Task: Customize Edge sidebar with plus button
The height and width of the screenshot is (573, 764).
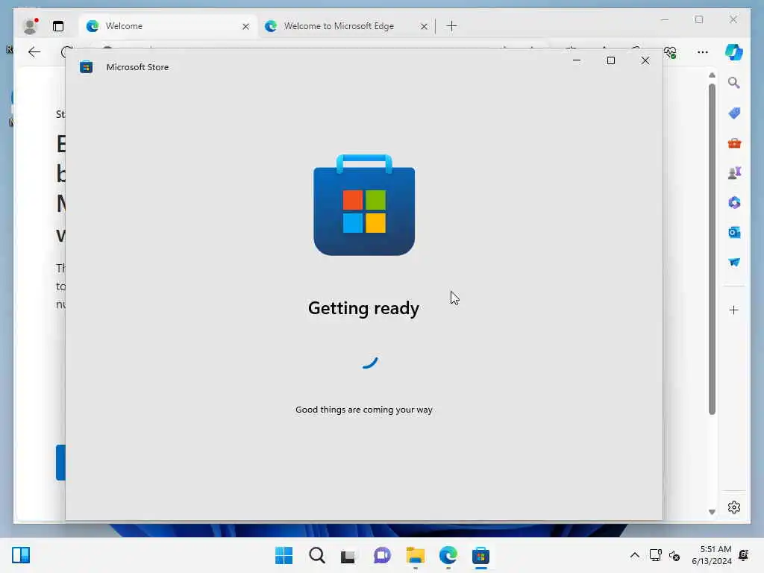Action: click(x=734, y=310)
